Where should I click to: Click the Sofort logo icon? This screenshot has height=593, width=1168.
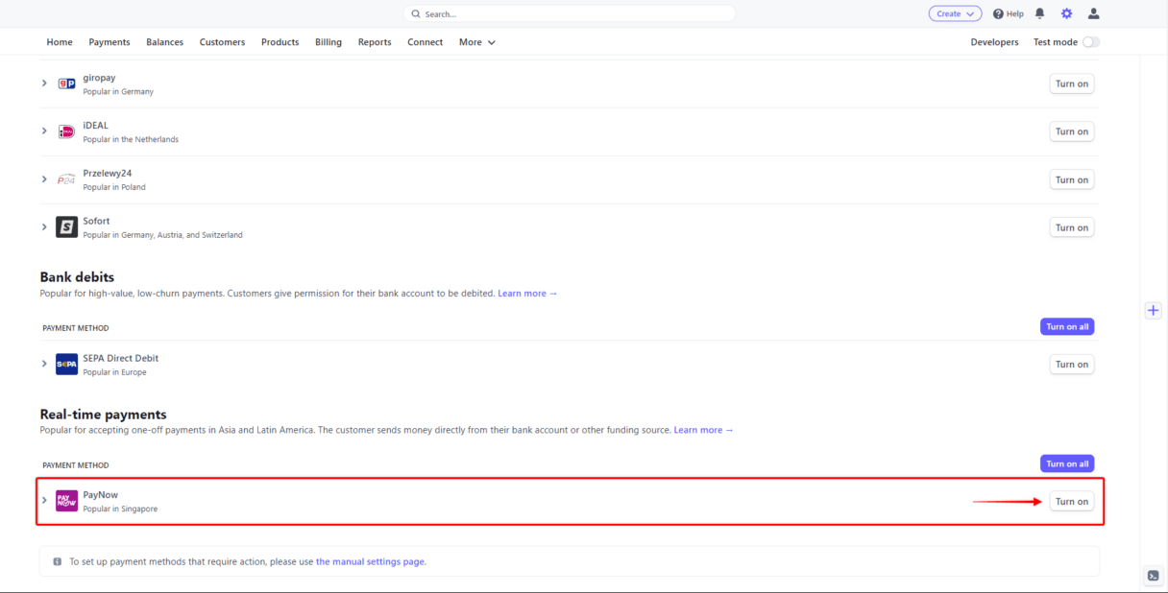point(66,227)
